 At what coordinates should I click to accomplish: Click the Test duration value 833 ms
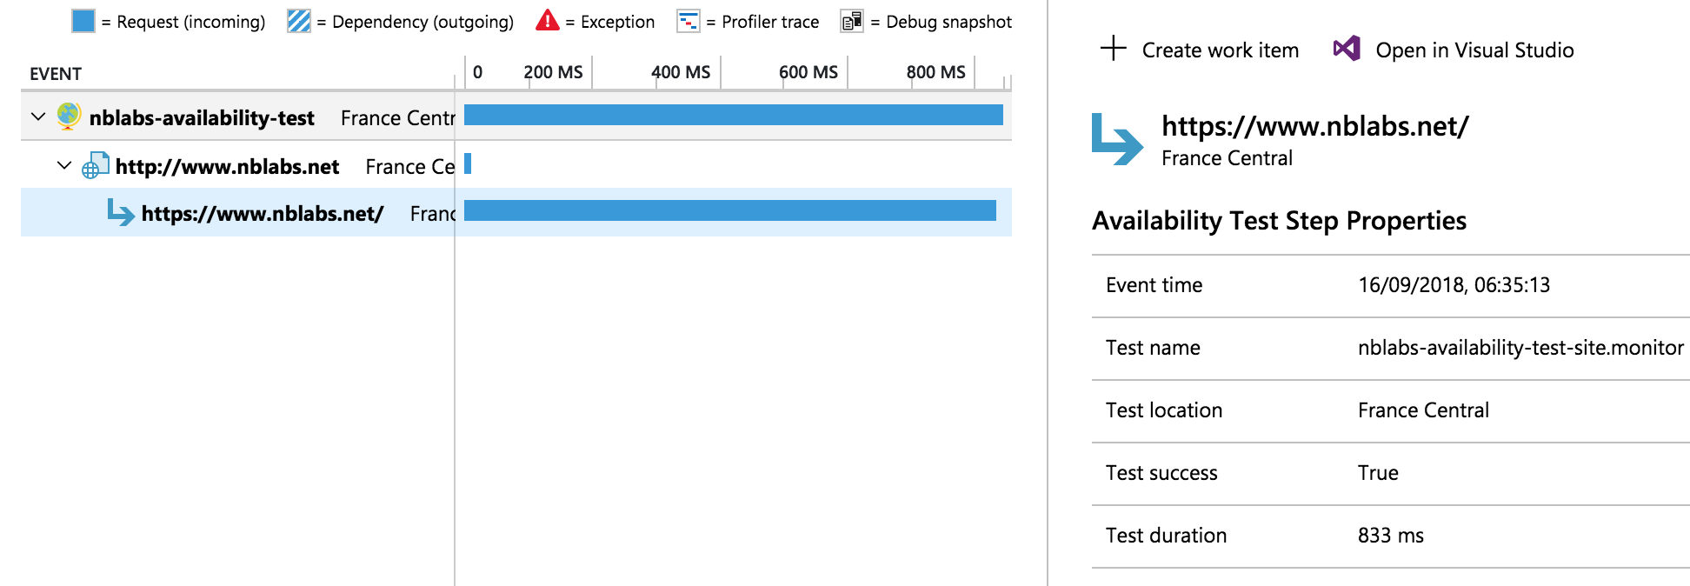1391,536
